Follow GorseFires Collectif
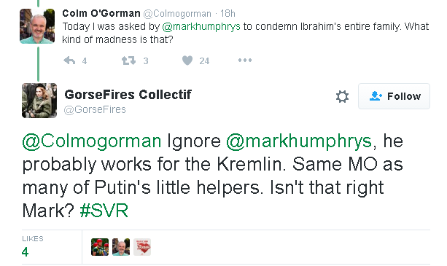Viewport: 447px width, 266px height. (x=394, y=96)
